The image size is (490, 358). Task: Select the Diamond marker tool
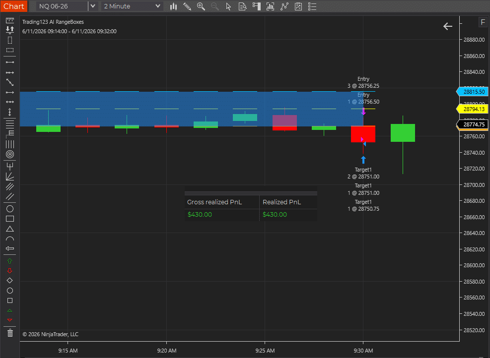(x=10, y=280)
